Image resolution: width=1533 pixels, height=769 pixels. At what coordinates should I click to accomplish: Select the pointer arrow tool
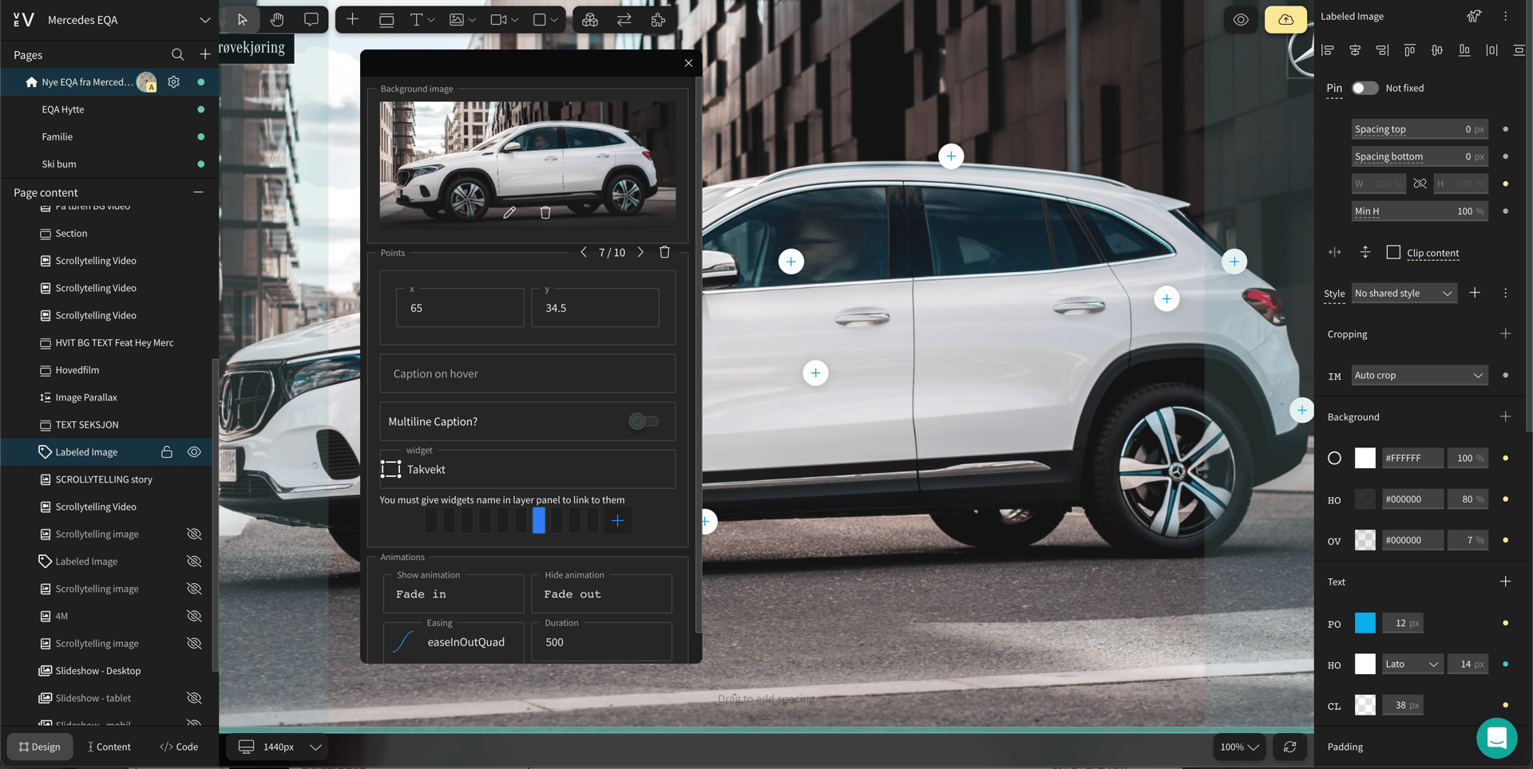pyautogui.click(x=243, y=20)
